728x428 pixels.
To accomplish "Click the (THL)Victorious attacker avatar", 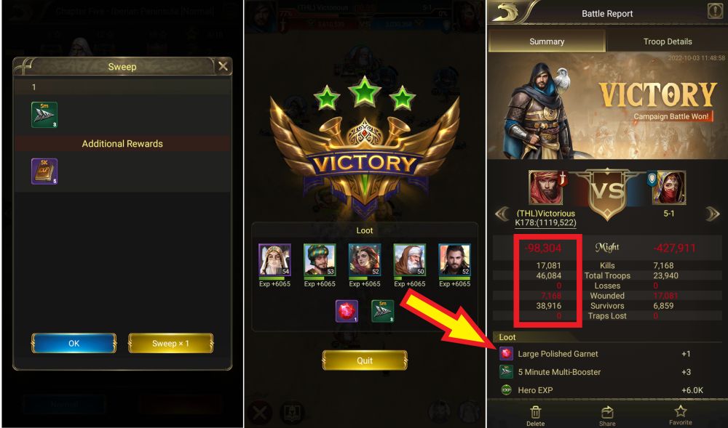I will pyautogui.click(x=546, y=187).
